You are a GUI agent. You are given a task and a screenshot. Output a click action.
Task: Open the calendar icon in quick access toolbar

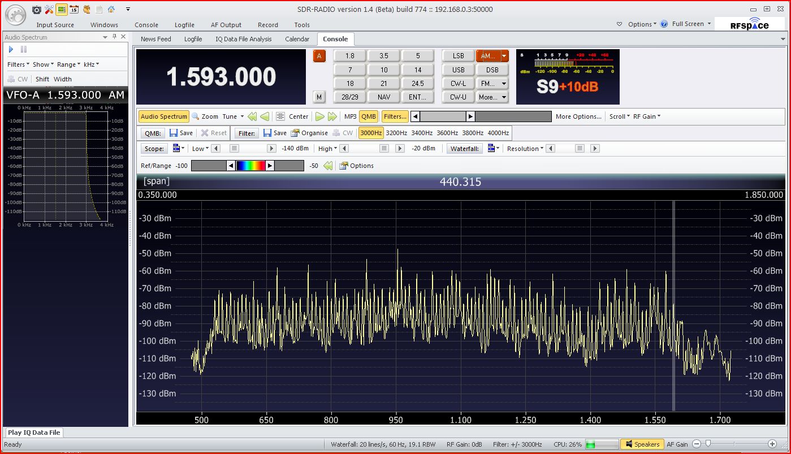(74, 9)
